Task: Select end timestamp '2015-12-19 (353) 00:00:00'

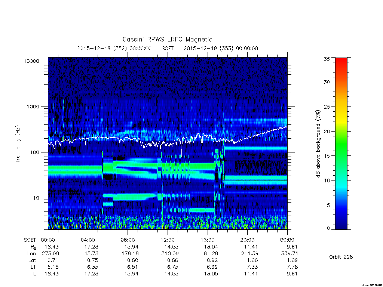Action: [221, 48]
